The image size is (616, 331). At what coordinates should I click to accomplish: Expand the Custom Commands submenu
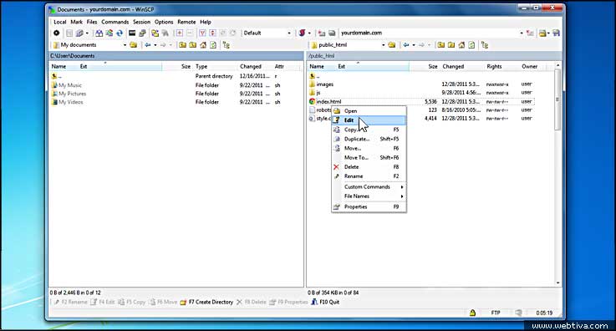pos(369,187)
